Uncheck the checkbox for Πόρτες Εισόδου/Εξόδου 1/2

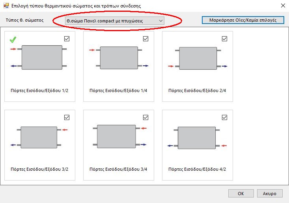67,39
